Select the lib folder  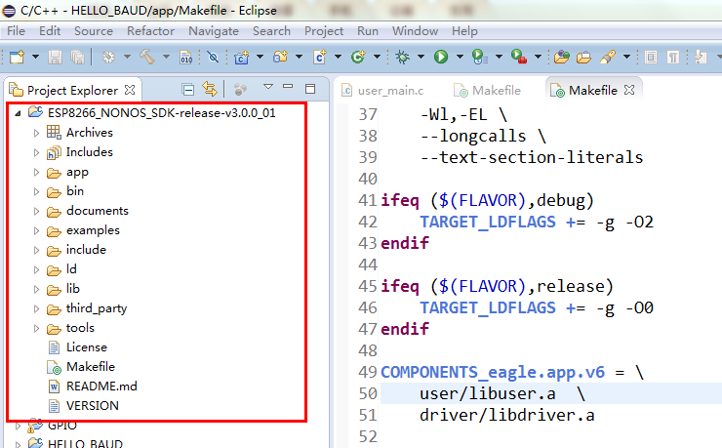click(73, 289)
